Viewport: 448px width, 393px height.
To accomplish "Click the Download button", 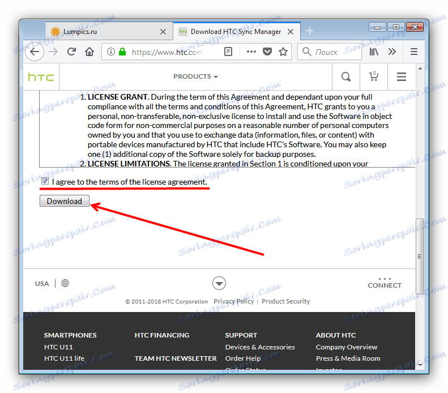I will pos(65,201).
